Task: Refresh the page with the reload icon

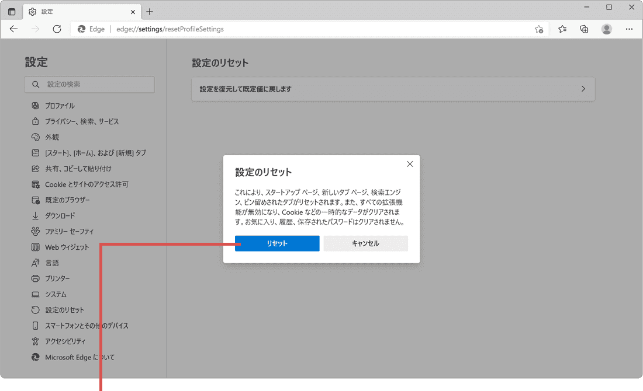Action: (56, 29)
